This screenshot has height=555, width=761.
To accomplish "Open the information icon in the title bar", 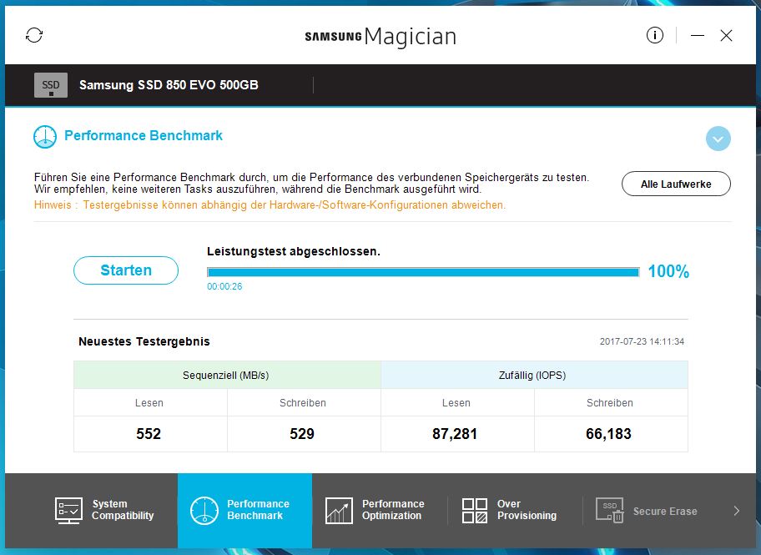I will pos(655,35).
